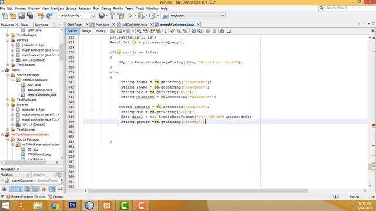Screen dimensions: 376x211
Task: Click the Find Selection magnifier icon in editor toolbar
Action: (139, 31)
